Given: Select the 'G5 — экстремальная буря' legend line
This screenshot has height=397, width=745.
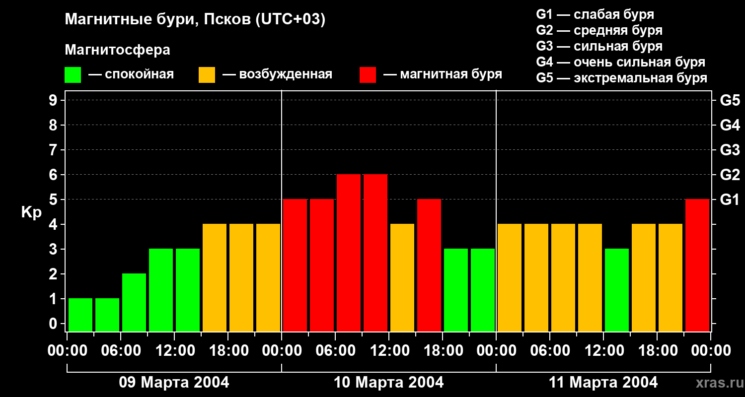Looking at the screenshot, I should coord(621,78).
